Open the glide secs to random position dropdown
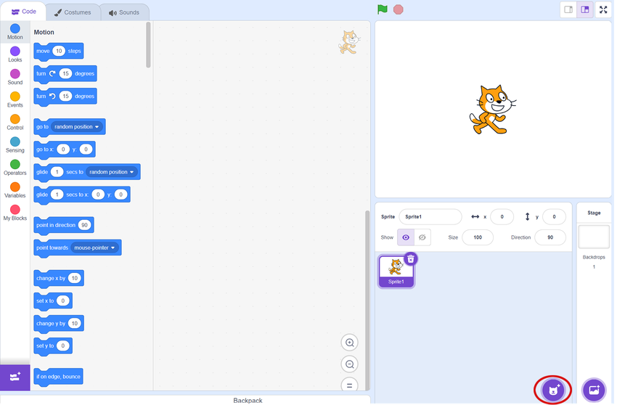This screenshot has height=405, width=617. [x=113, y=173]
